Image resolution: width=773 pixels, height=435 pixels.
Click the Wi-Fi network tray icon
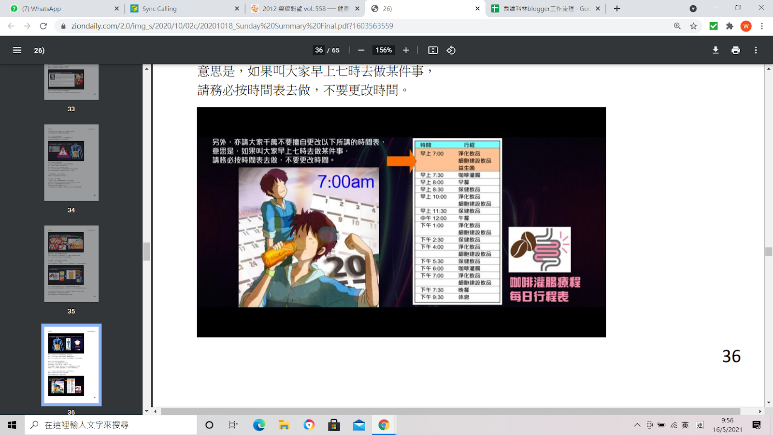click(x=673, y=425)
